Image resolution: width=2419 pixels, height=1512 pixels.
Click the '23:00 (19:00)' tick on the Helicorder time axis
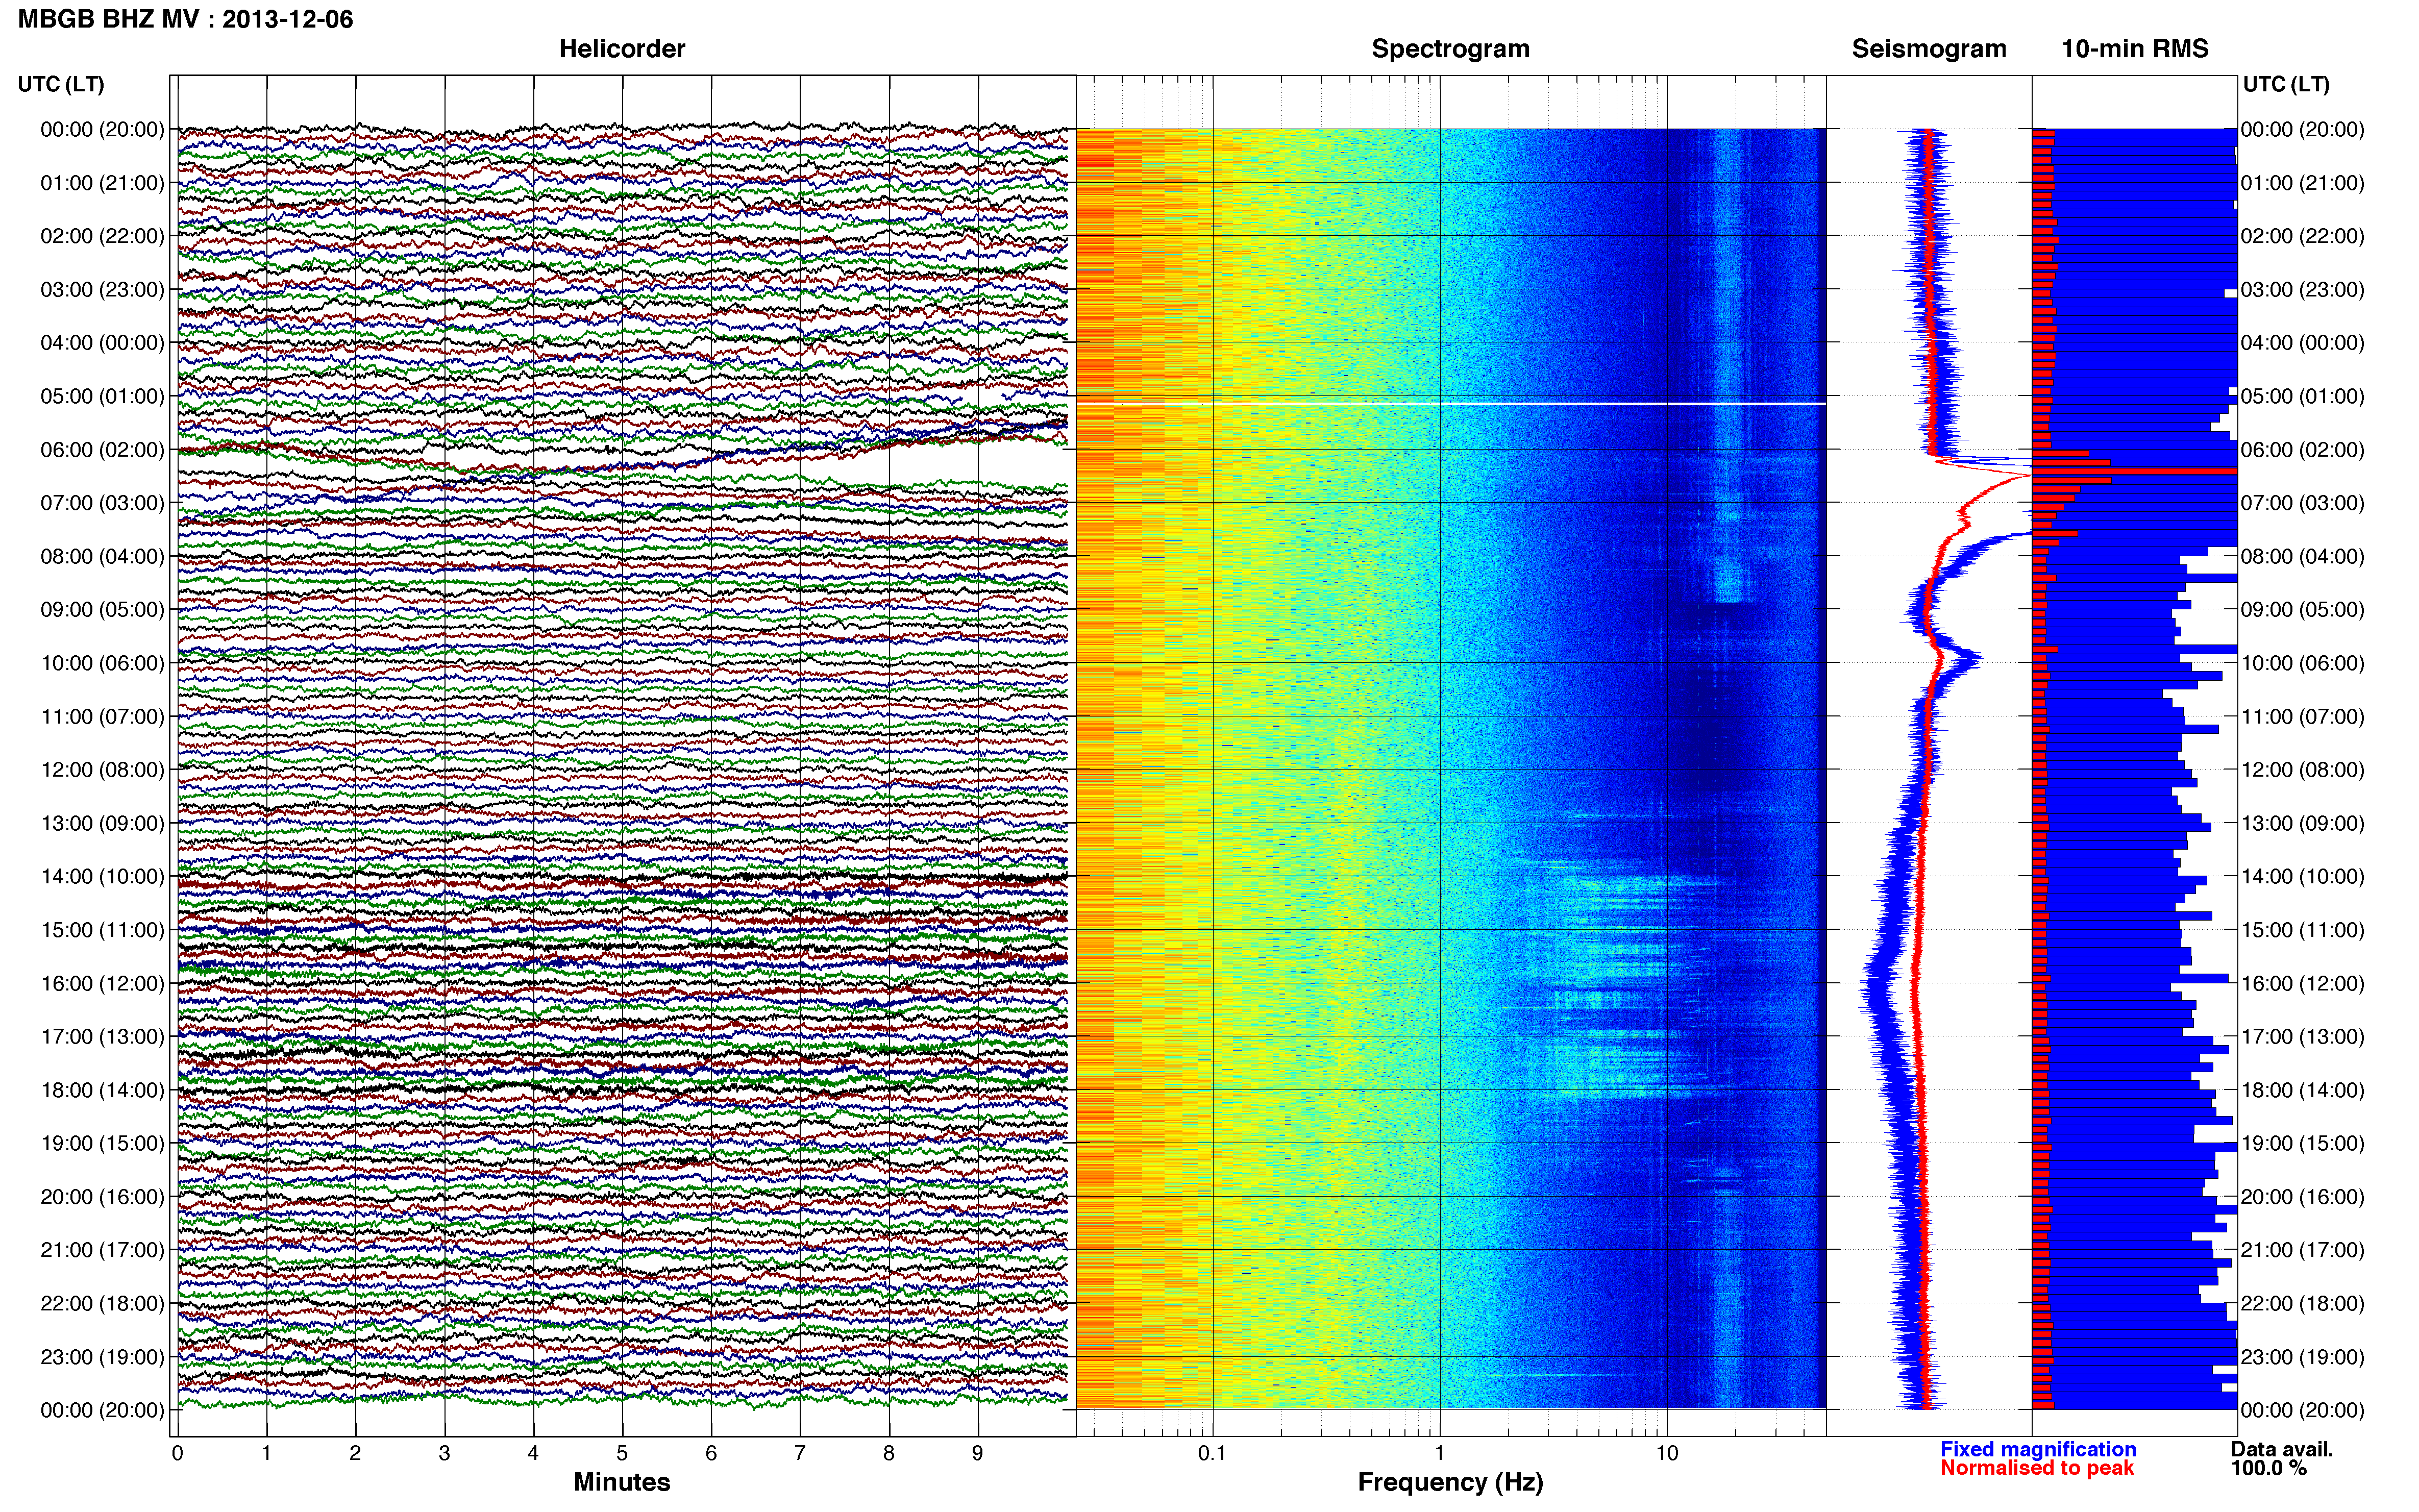pyautogui.click(x=102, y=1357)
